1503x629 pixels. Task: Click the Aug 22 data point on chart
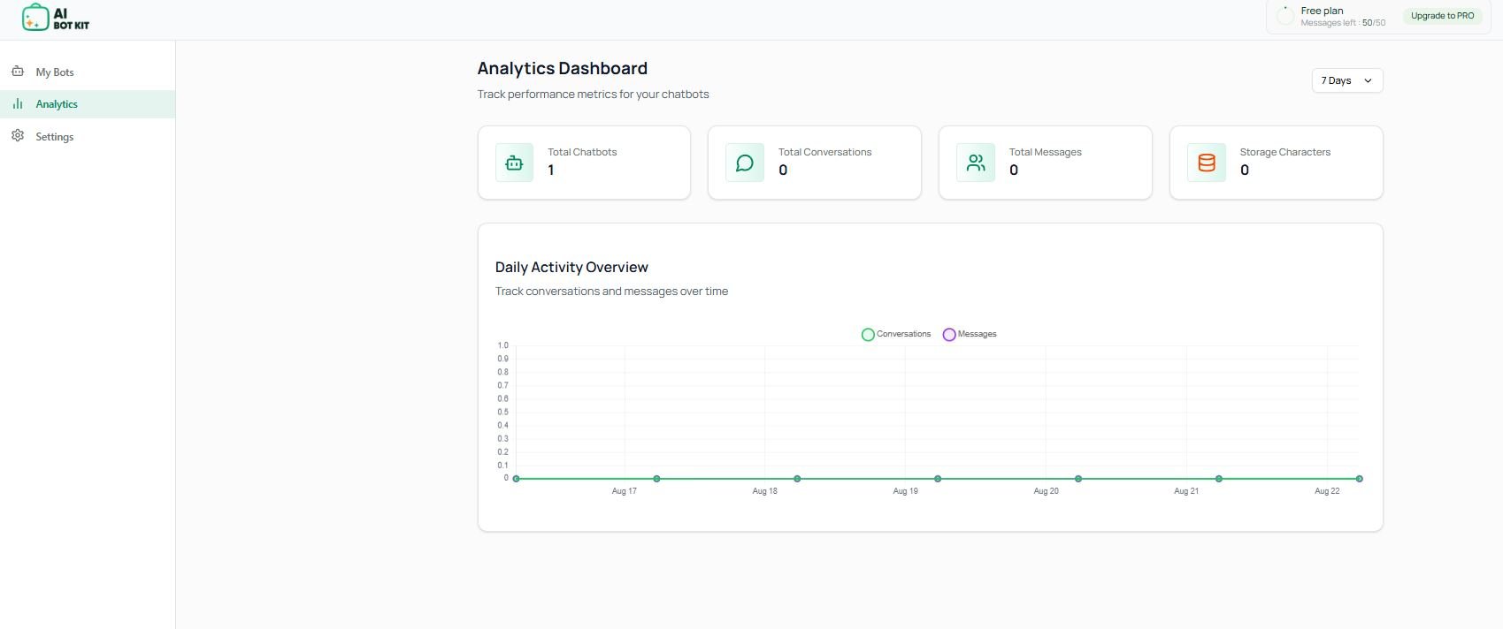click(1359, 479)
